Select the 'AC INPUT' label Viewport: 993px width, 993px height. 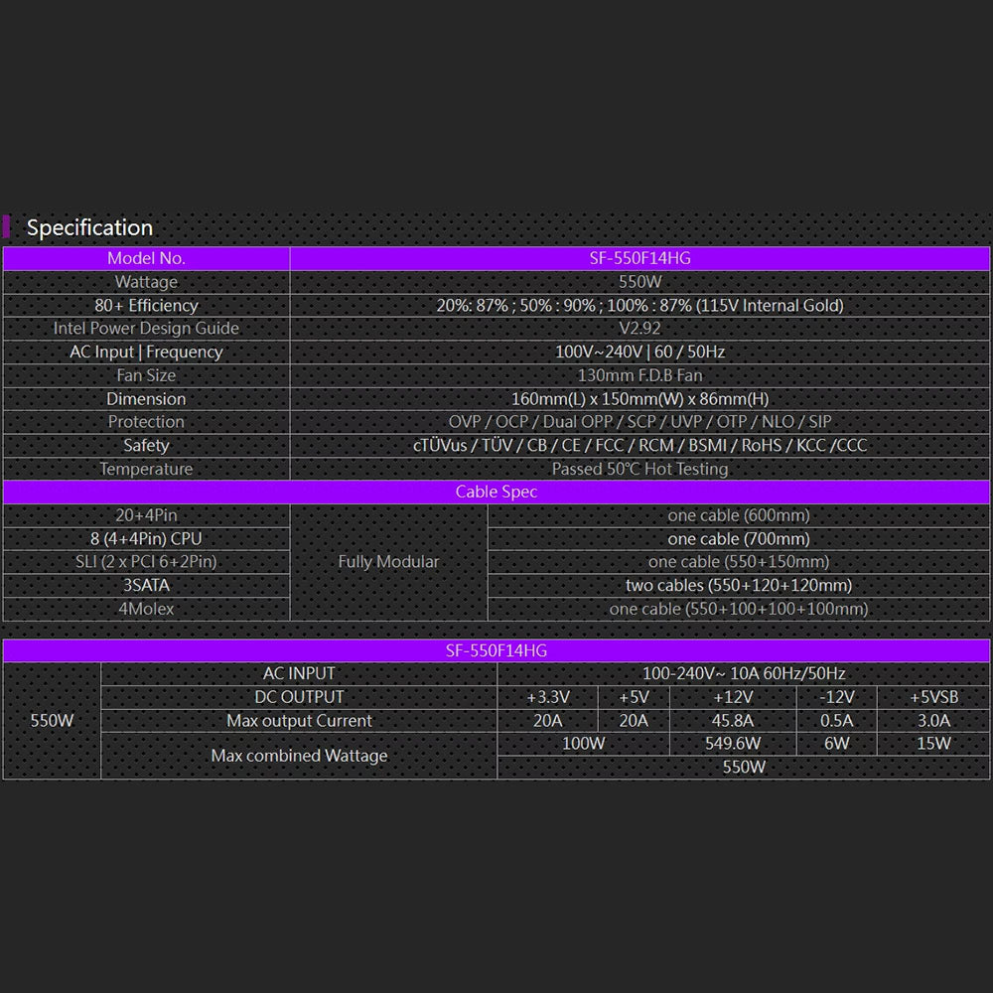(x=299, y=674)
